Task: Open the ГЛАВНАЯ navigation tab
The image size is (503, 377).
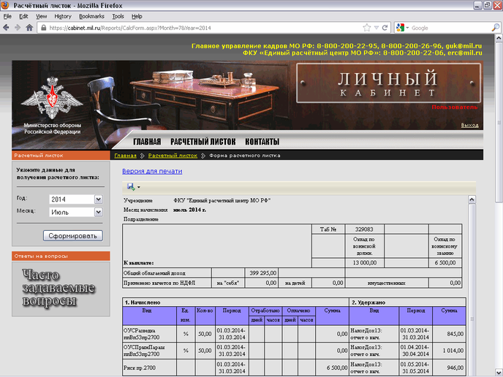Action: click(x=147, y=142)
